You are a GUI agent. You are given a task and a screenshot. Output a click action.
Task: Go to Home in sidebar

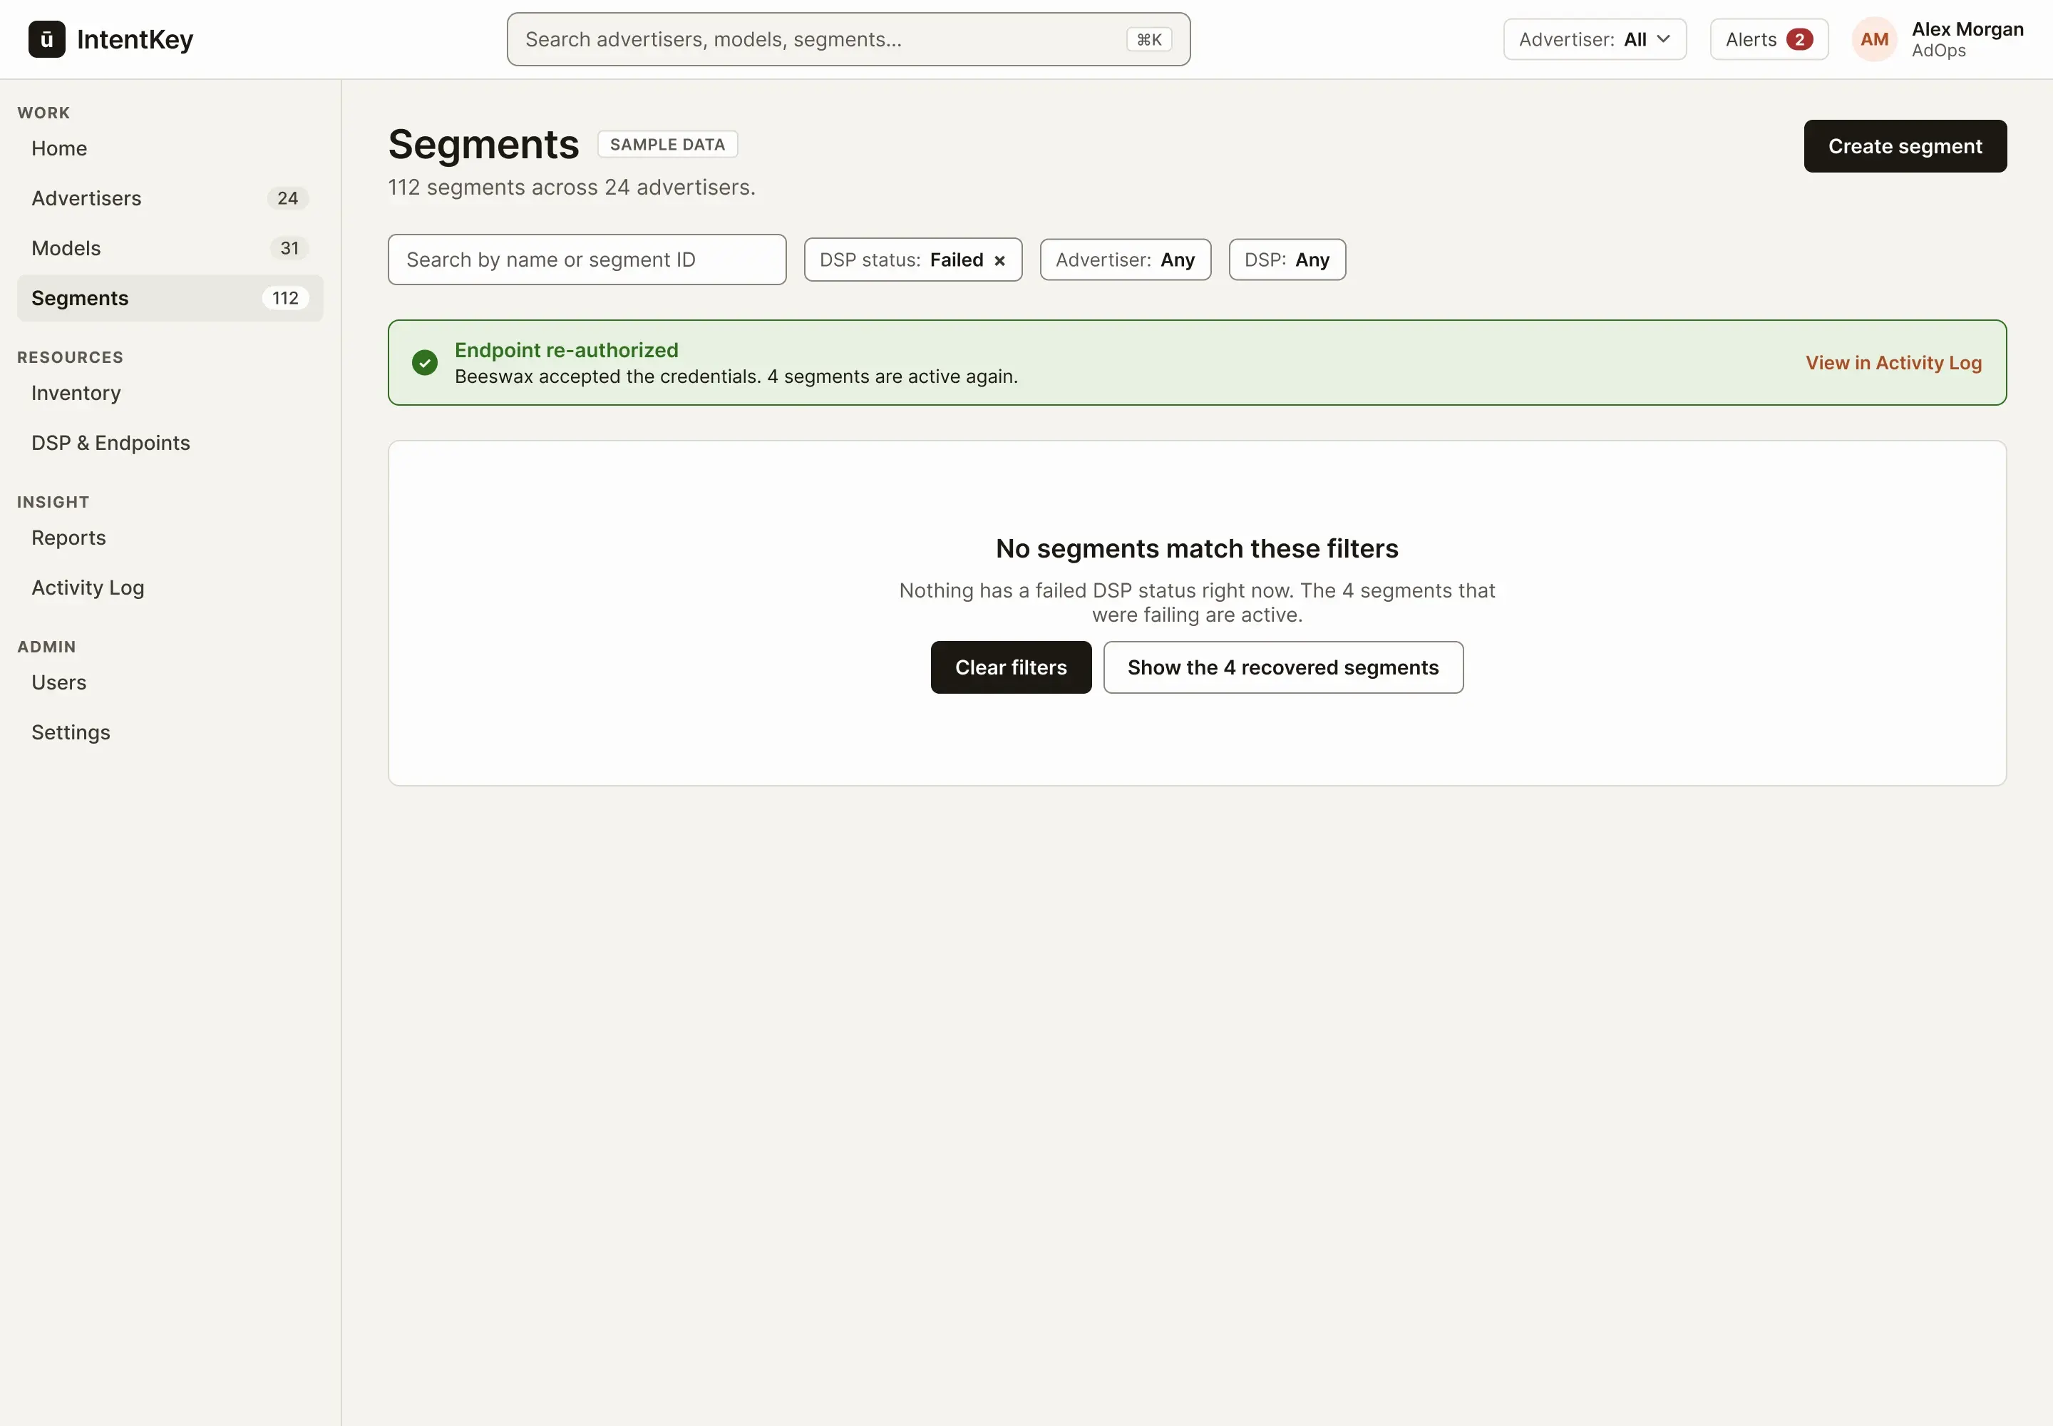tap(170, 148)
